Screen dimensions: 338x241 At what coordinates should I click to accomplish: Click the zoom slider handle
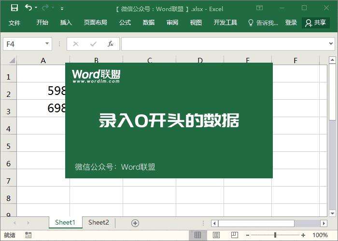tap(275, 235)
